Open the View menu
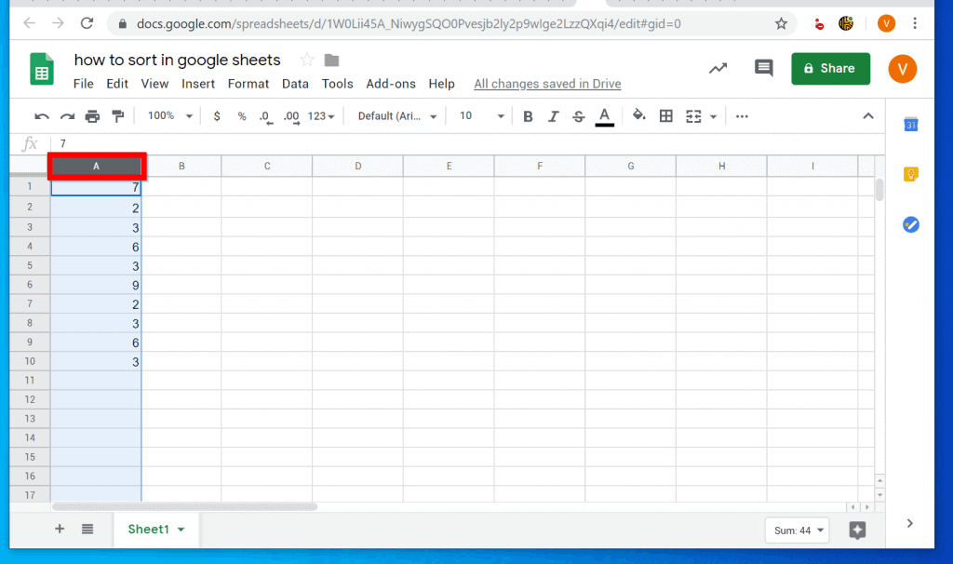The height and width of the screenshot is (564, 953). (x=155, y=84)
